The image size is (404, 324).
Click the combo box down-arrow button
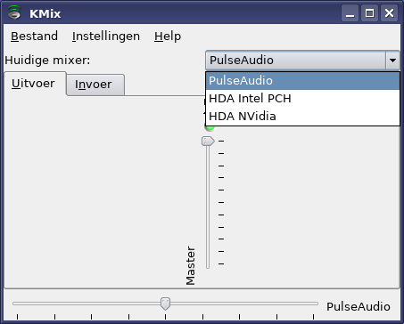pyautogui.click(x=392, y=61)
